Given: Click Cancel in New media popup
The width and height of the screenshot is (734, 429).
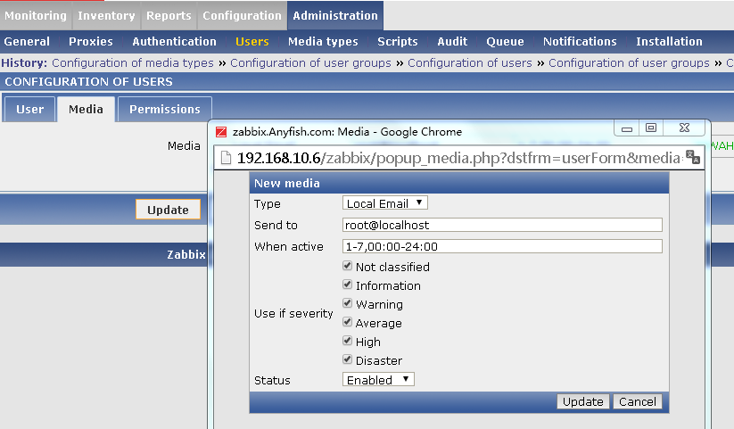Looking at the screenshot, I should coord(638,401).
